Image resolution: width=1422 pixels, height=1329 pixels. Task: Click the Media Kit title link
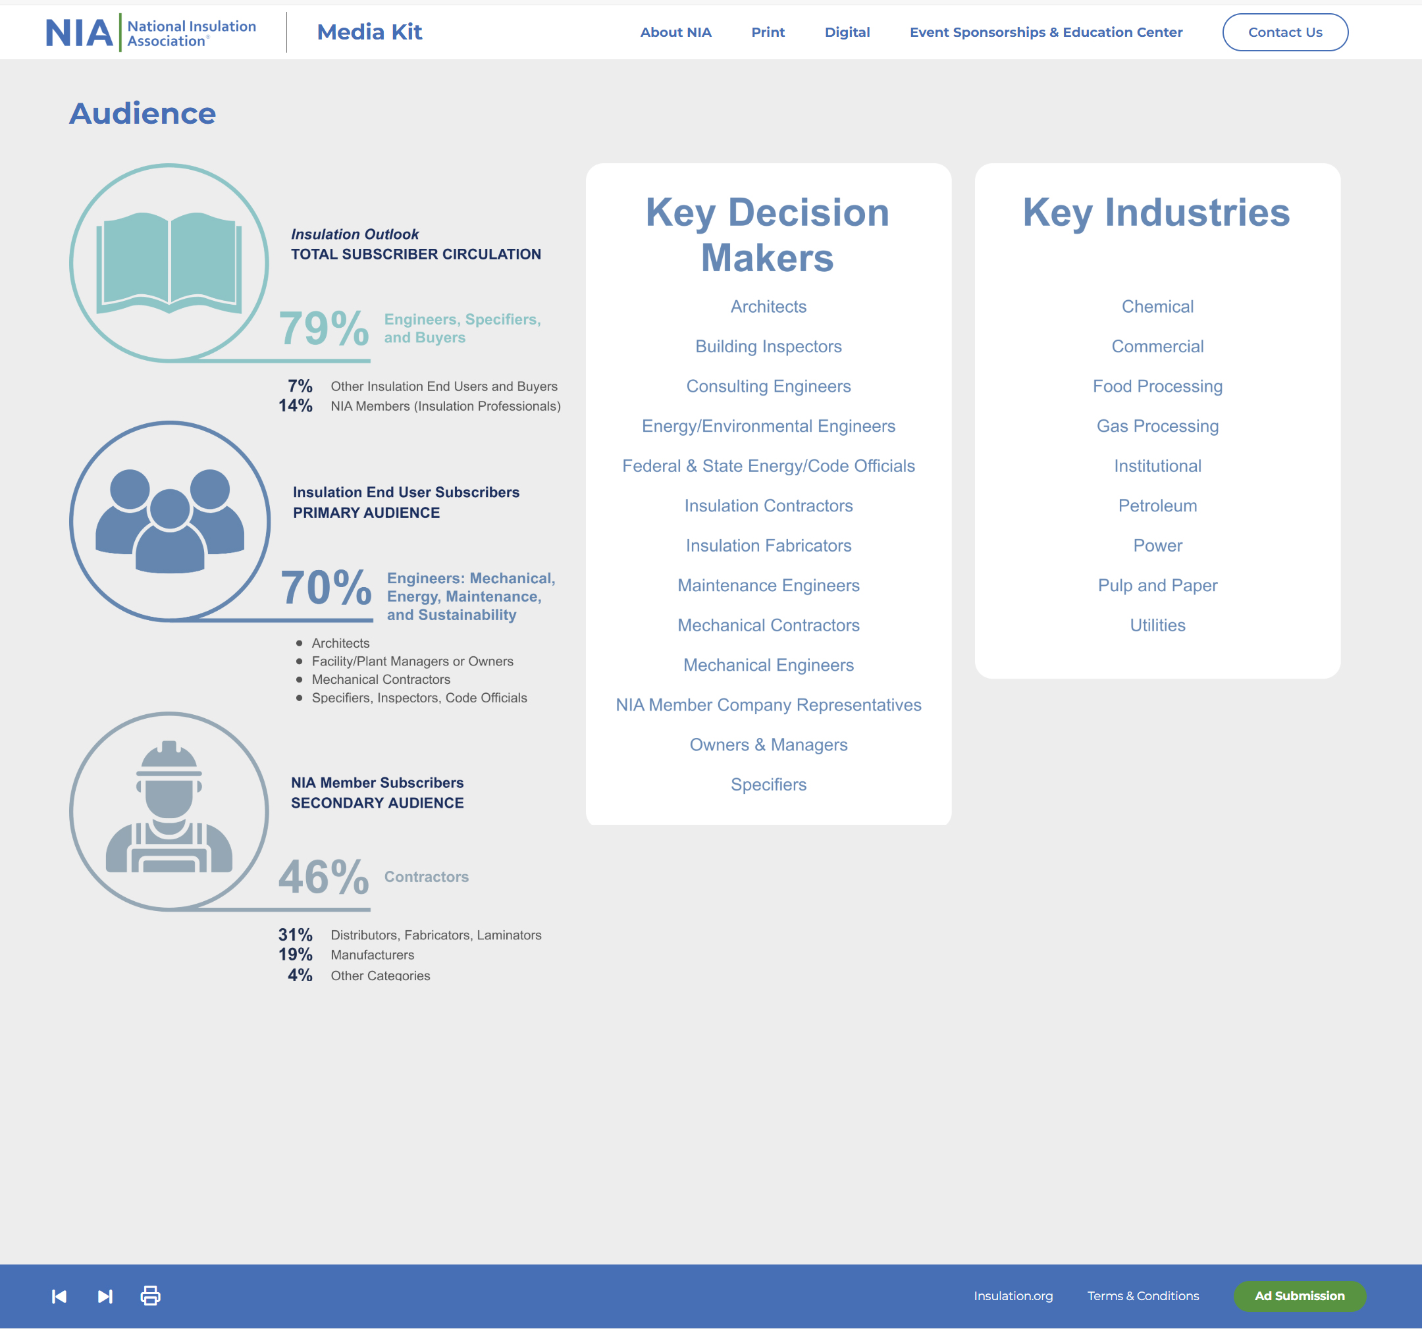pos(369,32)
